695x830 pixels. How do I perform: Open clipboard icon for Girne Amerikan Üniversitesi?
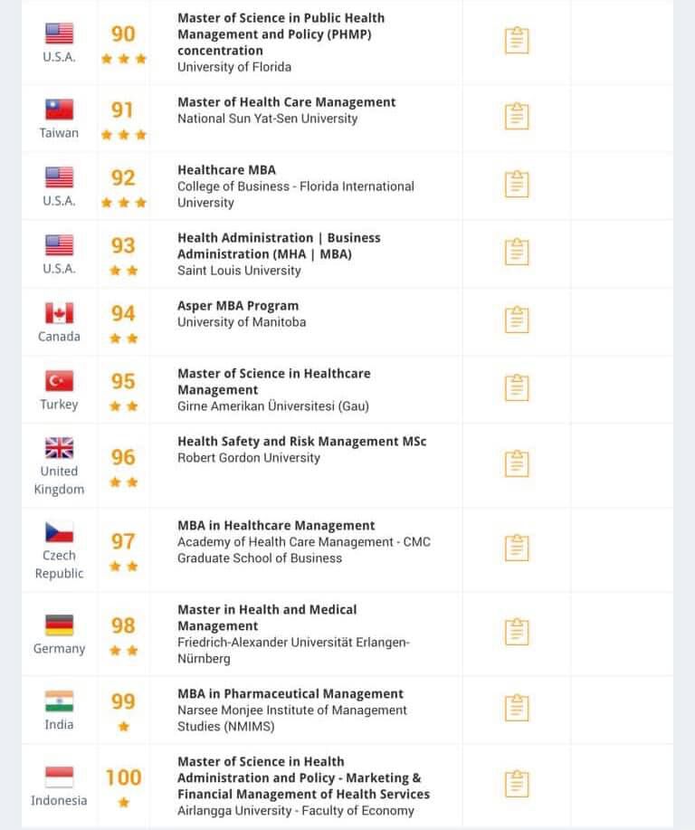click(516, 387)
